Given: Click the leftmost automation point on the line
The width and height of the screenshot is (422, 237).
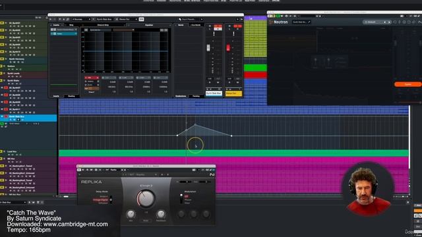Looking at the screenshot, I should (177, 136).
